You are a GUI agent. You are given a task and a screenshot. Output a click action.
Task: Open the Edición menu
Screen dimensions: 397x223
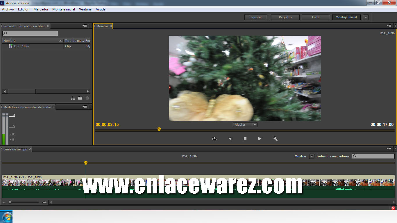coord(24,9)
